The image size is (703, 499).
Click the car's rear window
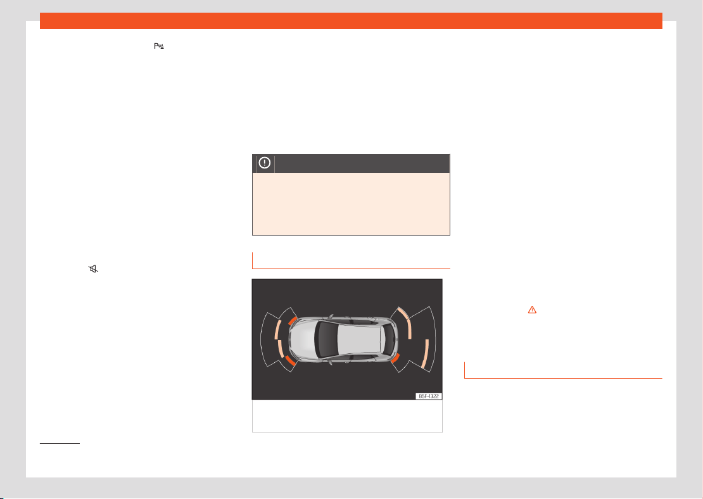[x=387, y=339]
